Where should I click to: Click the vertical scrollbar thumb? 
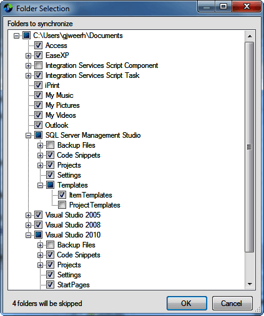click(250, 147)
